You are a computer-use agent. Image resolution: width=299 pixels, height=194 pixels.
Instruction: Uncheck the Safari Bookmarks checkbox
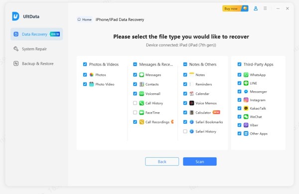(185, 122)
